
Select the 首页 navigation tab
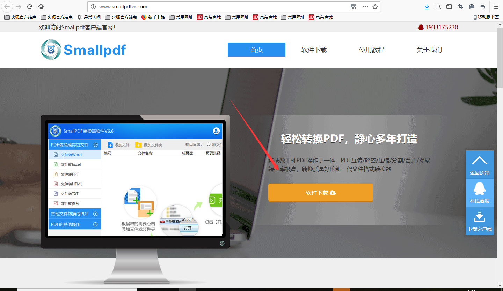coord(256,50)
